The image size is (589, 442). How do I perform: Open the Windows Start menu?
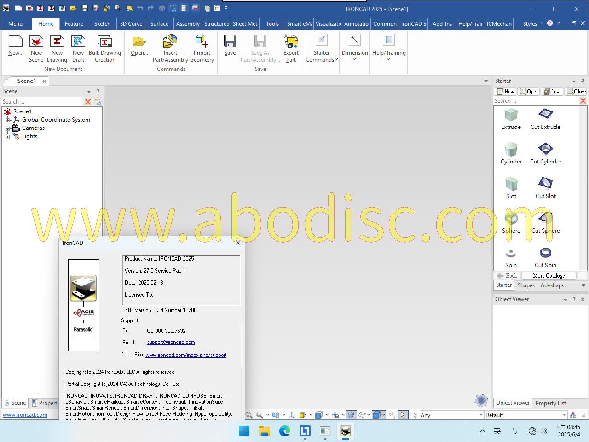(x=244, y=431)
